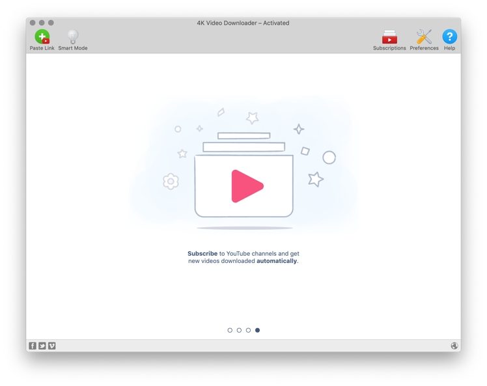Open Help using the question mark icon
This screenshot has height=386, width=487.
[449, 37]
